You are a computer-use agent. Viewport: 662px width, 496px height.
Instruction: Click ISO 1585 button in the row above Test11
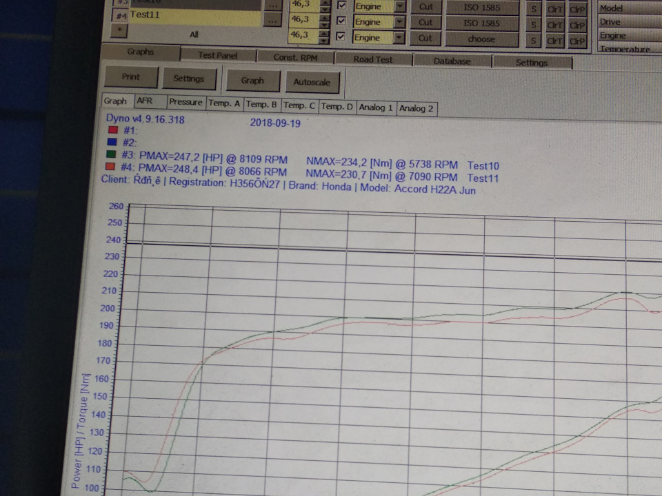coord(482,8)
